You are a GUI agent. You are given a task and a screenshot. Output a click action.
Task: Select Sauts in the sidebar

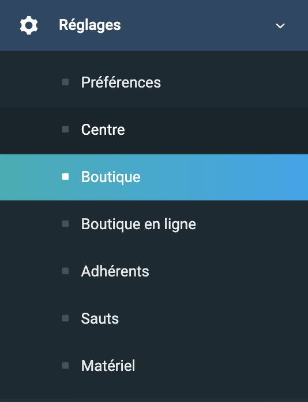[x=154, y=318]
